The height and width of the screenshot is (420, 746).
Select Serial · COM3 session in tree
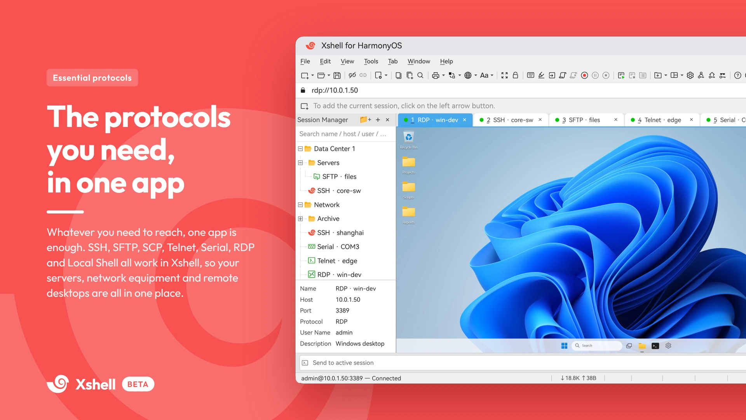point(333,247)
